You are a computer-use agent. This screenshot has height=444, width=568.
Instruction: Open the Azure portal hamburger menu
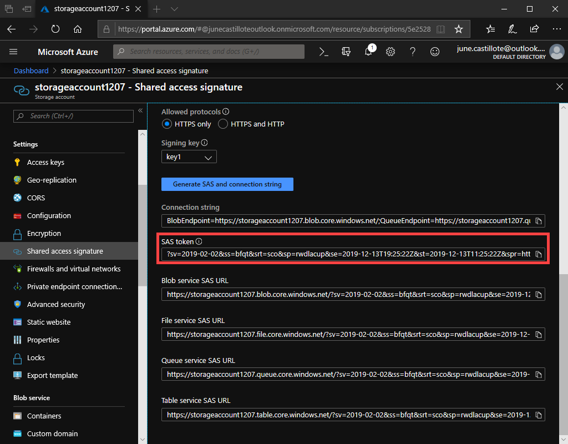13,52
